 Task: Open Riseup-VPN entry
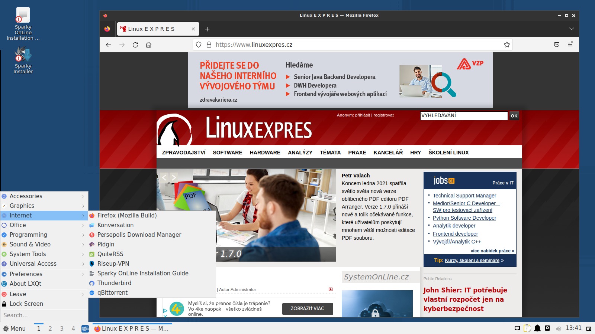click(x=152, y=263)
